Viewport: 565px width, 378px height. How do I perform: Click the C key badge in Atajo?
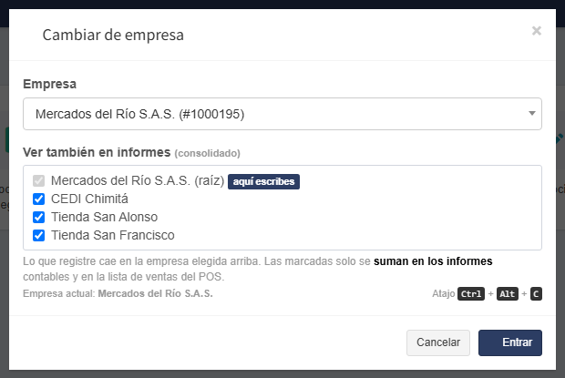[536, 294]
